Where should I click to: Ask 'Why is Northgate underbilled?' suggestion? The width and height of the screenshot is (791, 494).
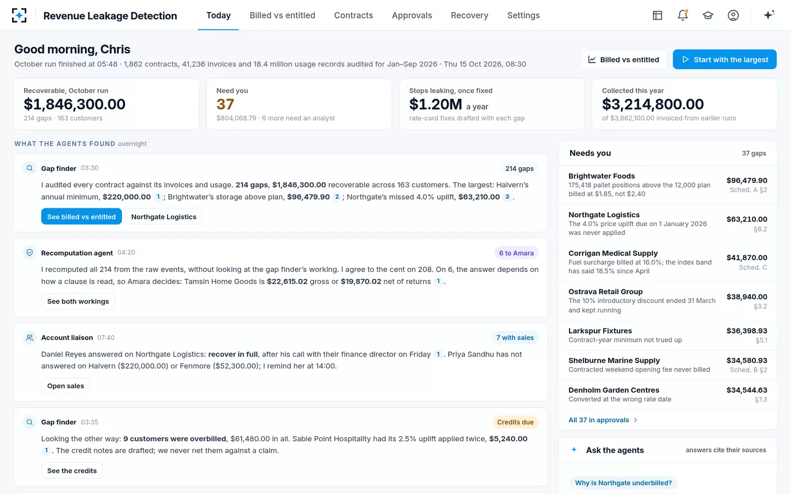point(623,483)
